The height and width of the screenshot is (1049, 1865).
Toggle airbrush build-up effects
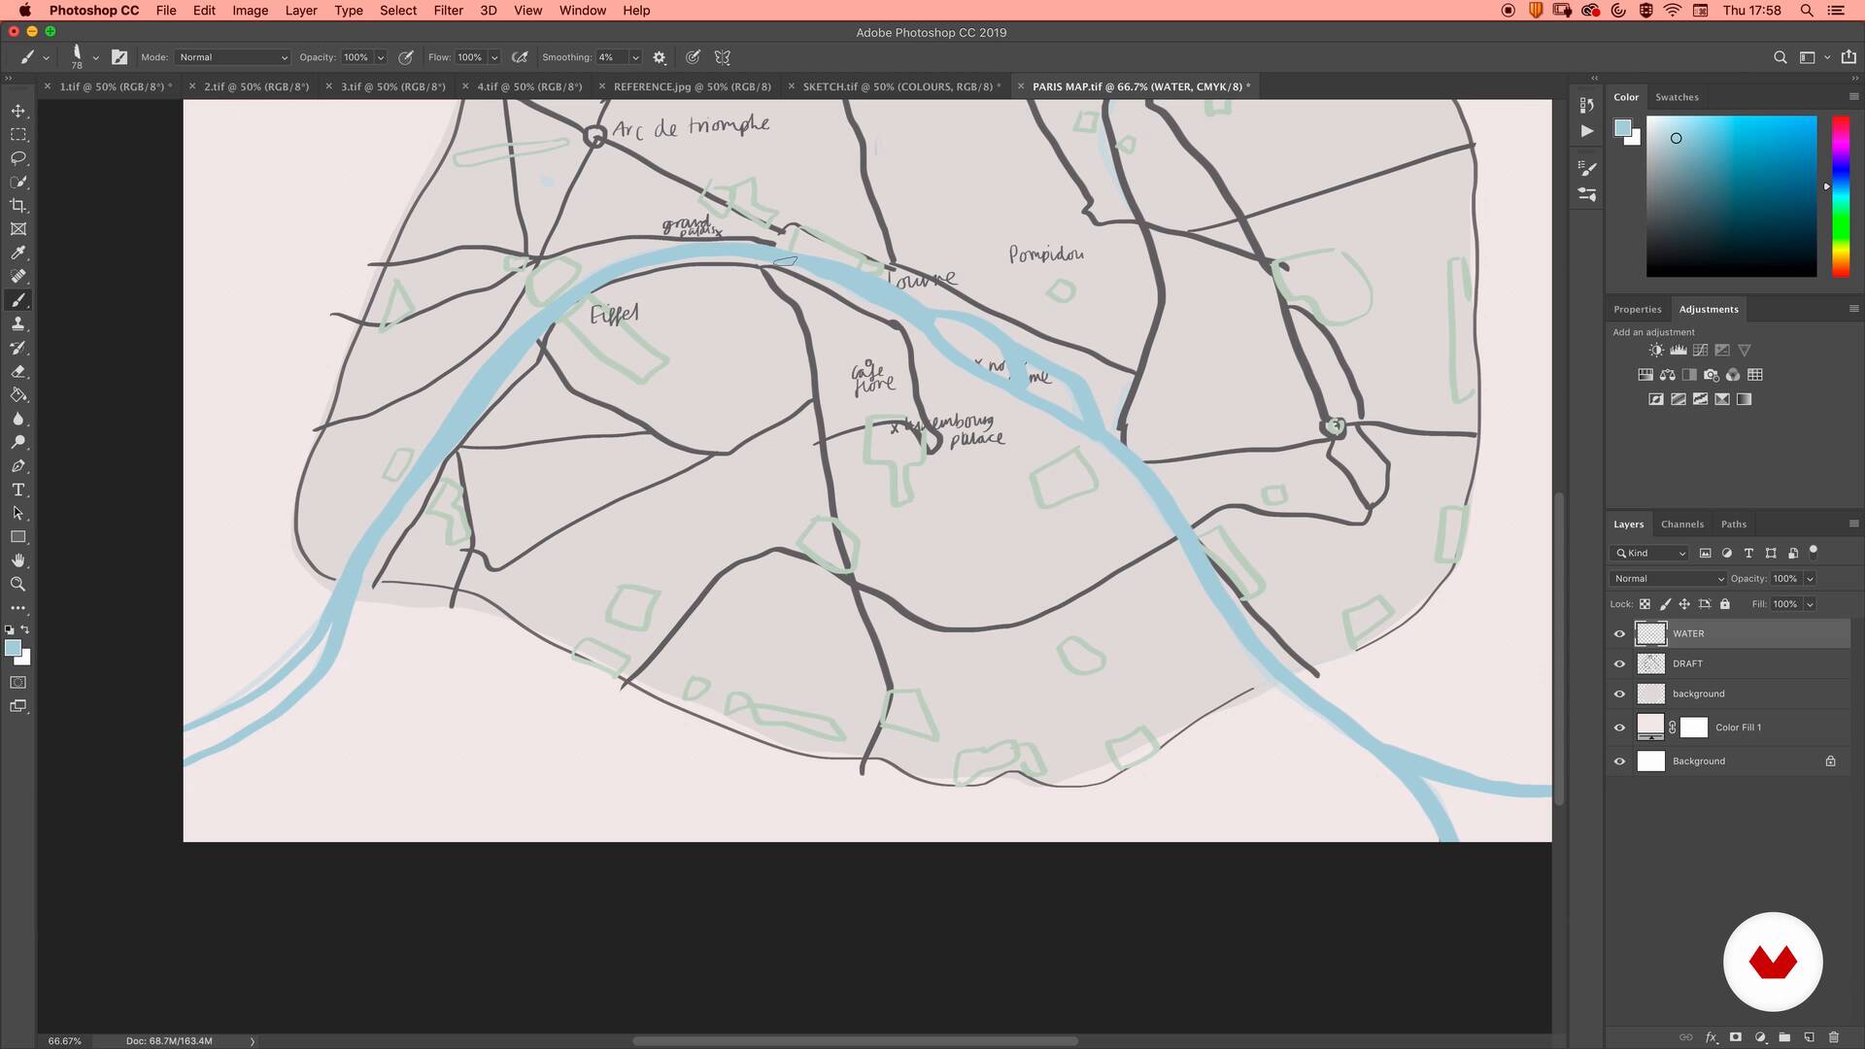(x=520, y=57)
